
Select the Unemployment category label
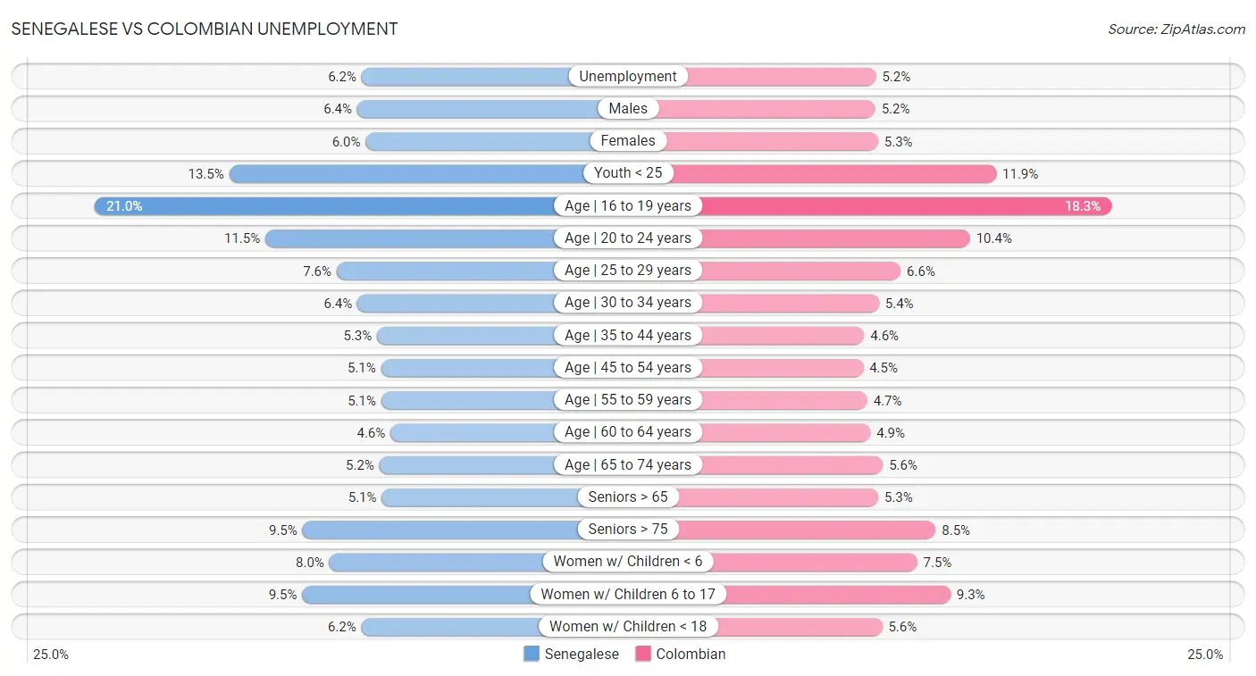[628, 77]
